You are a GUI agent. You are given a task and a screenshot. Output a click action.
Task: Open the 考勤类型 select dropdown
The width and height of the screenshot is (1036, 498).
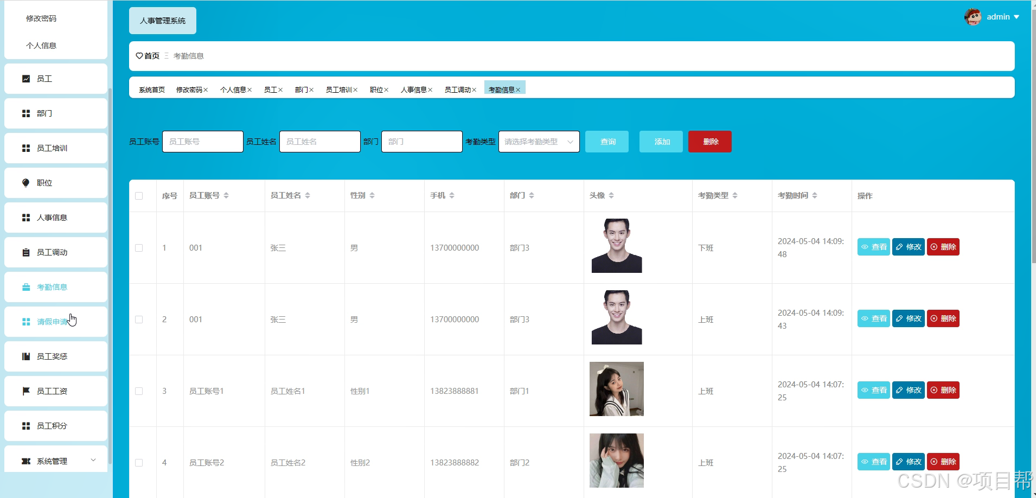click(539, 142)
